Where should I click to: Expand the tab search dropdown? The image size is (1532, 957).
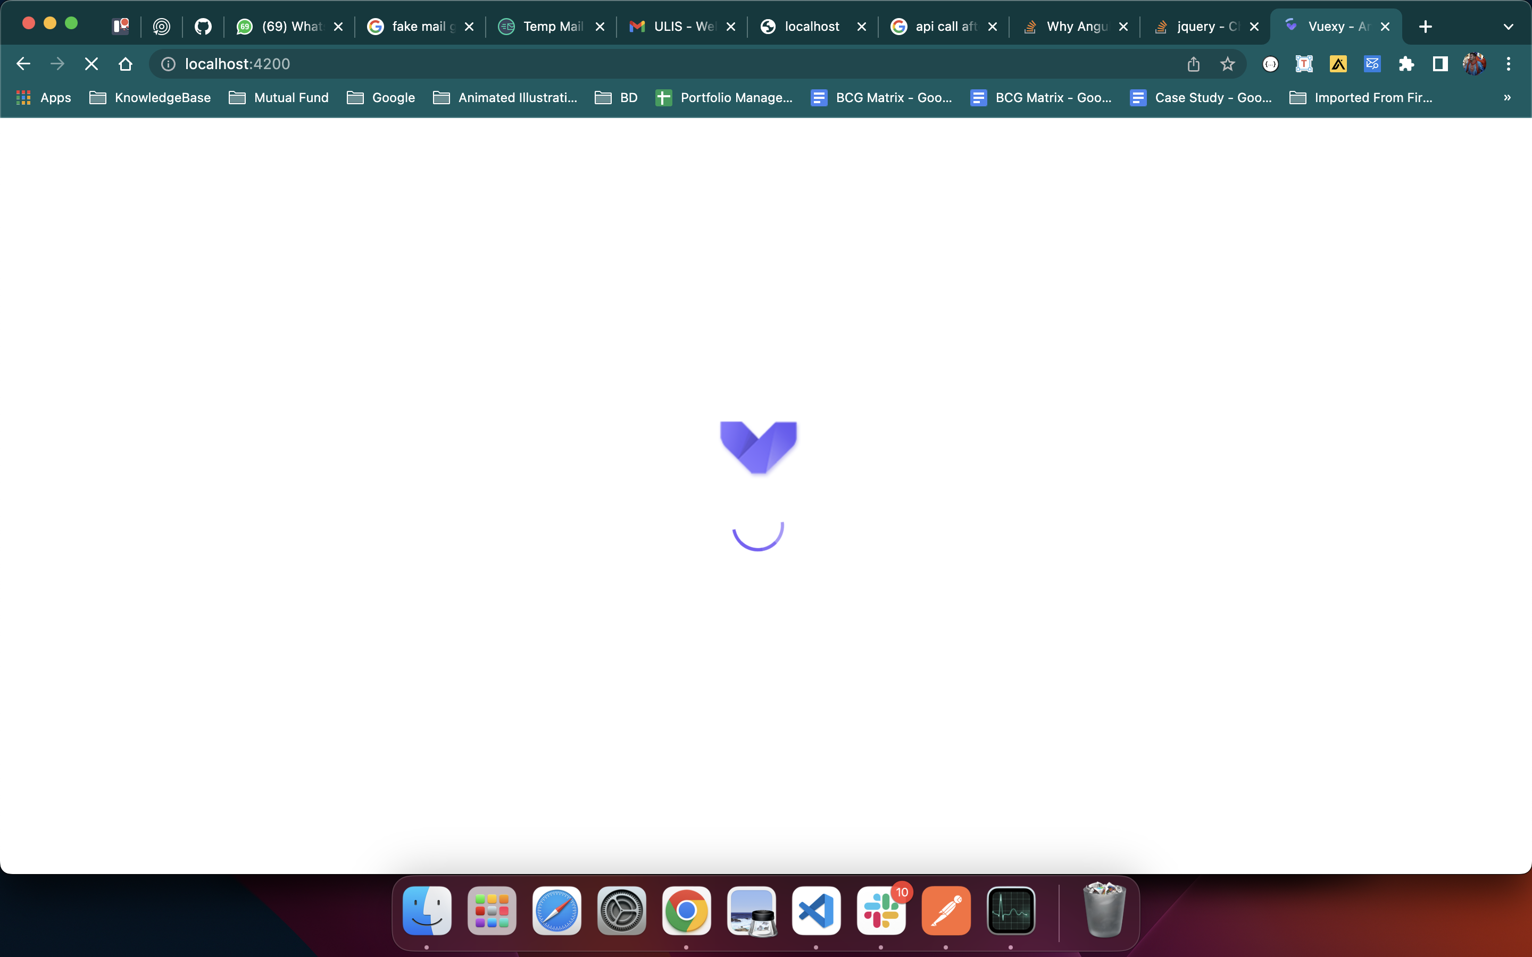[1509, 27]
